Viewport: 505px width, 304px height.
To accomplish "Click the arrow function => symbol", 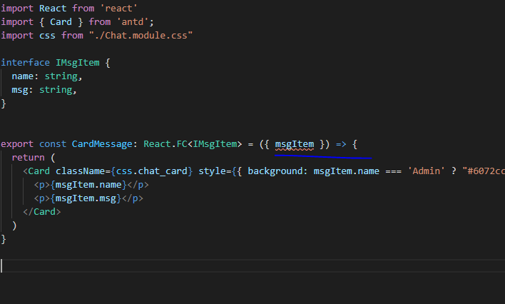I will [x=341, y=144].
